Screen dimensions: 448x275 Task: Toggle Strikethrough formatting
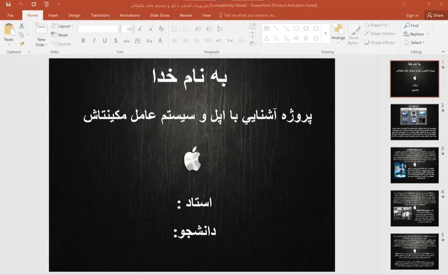tap(127, 41)
